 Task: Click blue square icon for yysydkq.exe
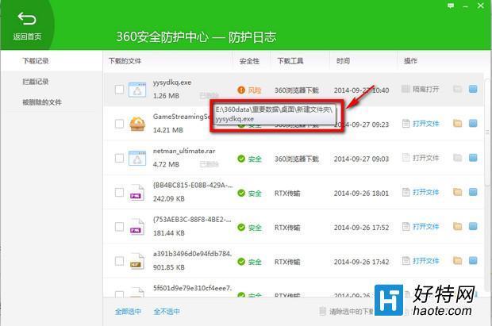coord(473,89)
